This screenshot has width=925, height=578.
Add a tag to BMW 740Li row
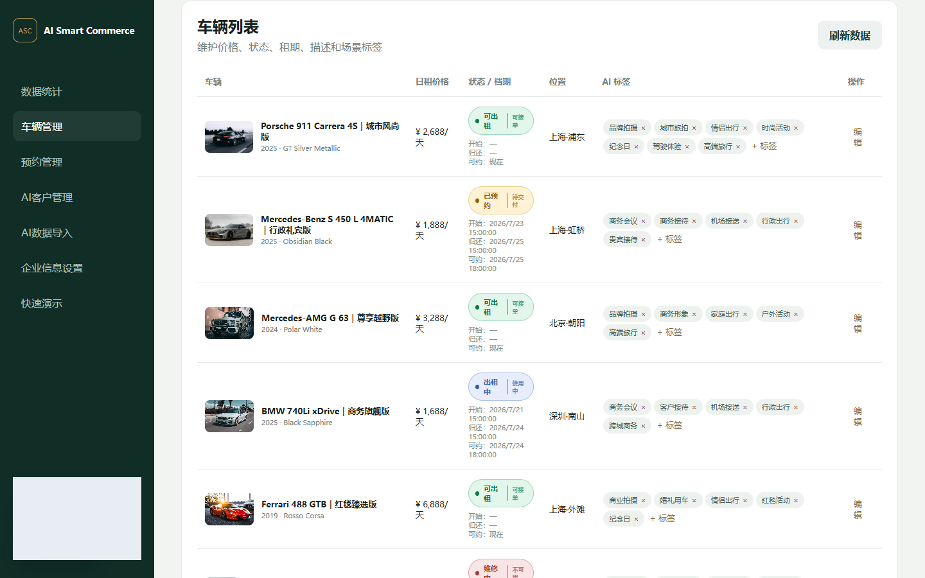pos(669,425)
